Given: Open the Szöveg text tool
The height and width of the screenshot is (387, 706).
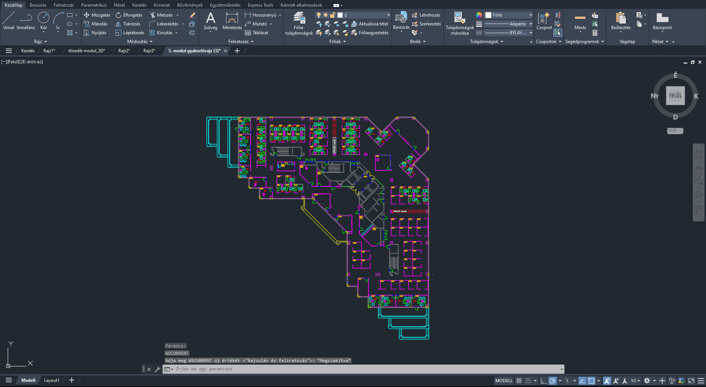Looking at the screenshot, I should point(210,21).
